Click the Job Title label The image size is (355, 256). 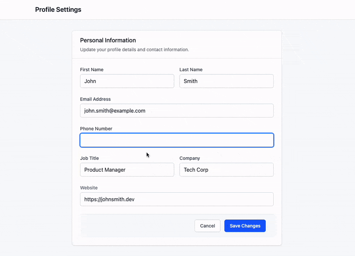[x=90, y=158]
